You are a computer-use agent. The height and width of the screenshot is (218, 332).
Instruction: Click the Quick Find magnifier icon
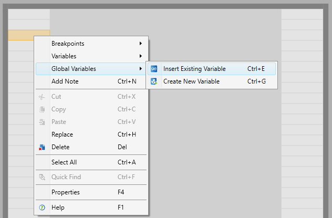(x=42, y=177)
